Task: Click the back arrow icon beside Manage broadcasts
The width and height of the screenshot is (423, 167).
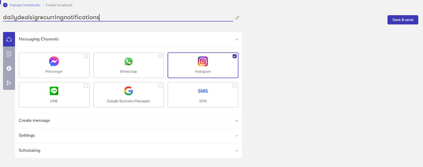Action: [x=5, y=5]
